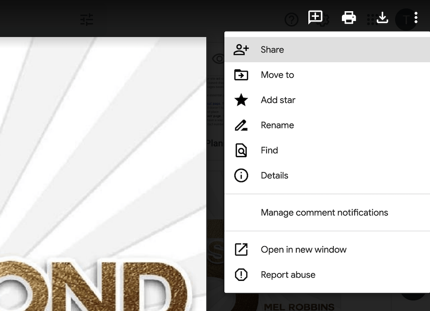Star the file with Add star
430x311 pixels.
pos(327,100)
